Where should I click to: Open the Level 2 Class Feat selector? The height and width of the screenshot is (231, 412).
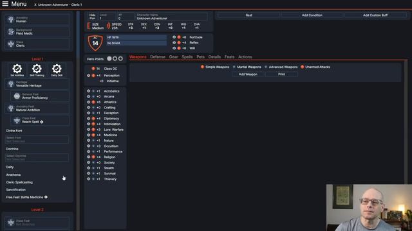(x=37, y=223)
